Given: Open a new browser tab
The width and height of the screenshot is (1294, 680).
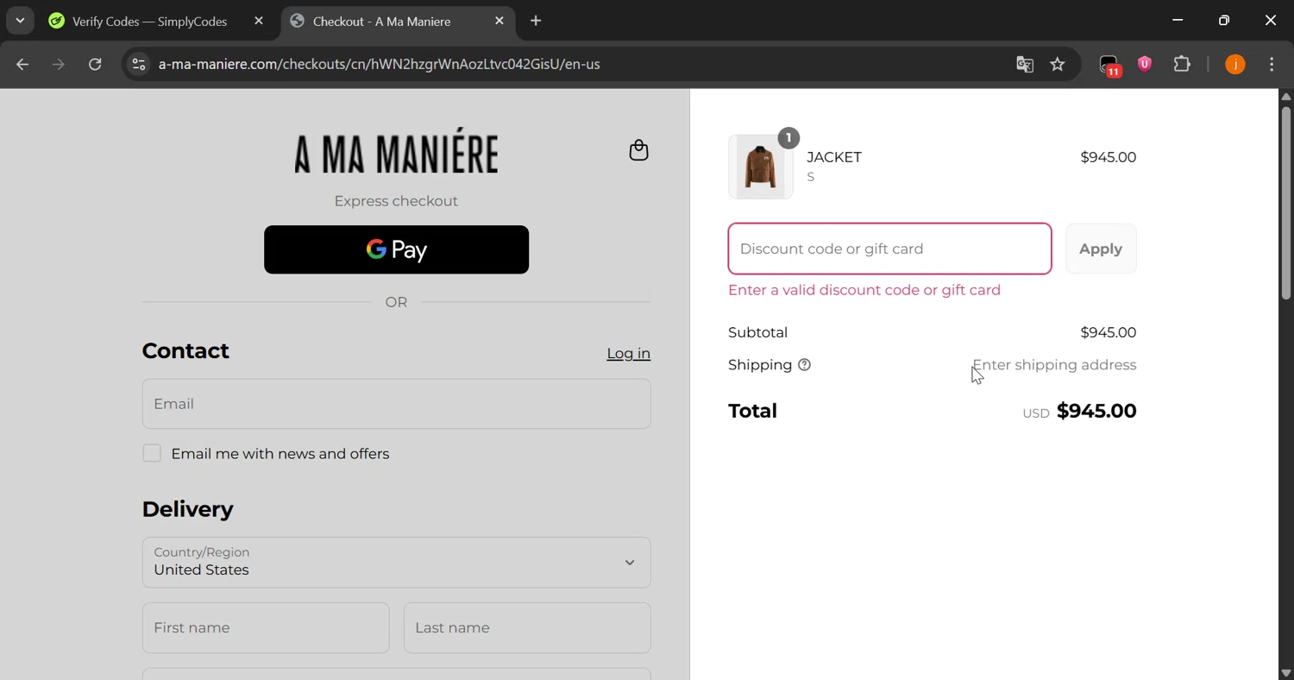Looking at the screenshot, I should click(x=536, y=21).
